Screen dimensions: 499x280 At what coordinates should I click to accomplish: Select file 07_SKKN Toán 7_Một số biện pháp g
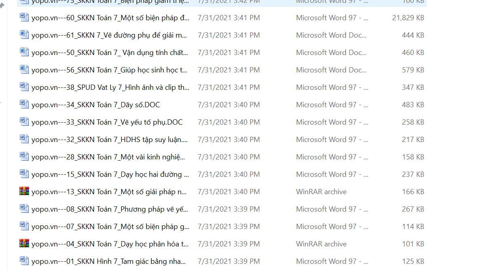click(x=110, y=227)
